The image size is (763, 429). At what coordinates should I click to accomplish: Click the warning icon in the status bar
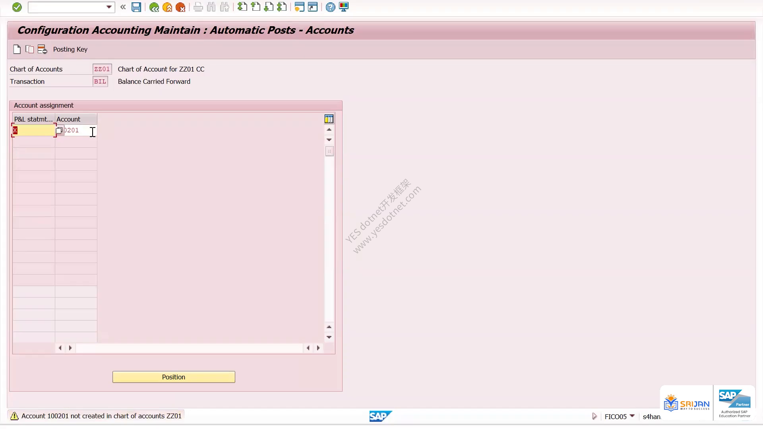click(x=14, y=416)
